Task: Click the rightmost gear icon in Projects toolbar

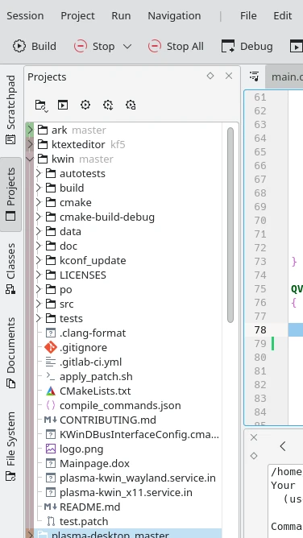Action: coord(131,105)
